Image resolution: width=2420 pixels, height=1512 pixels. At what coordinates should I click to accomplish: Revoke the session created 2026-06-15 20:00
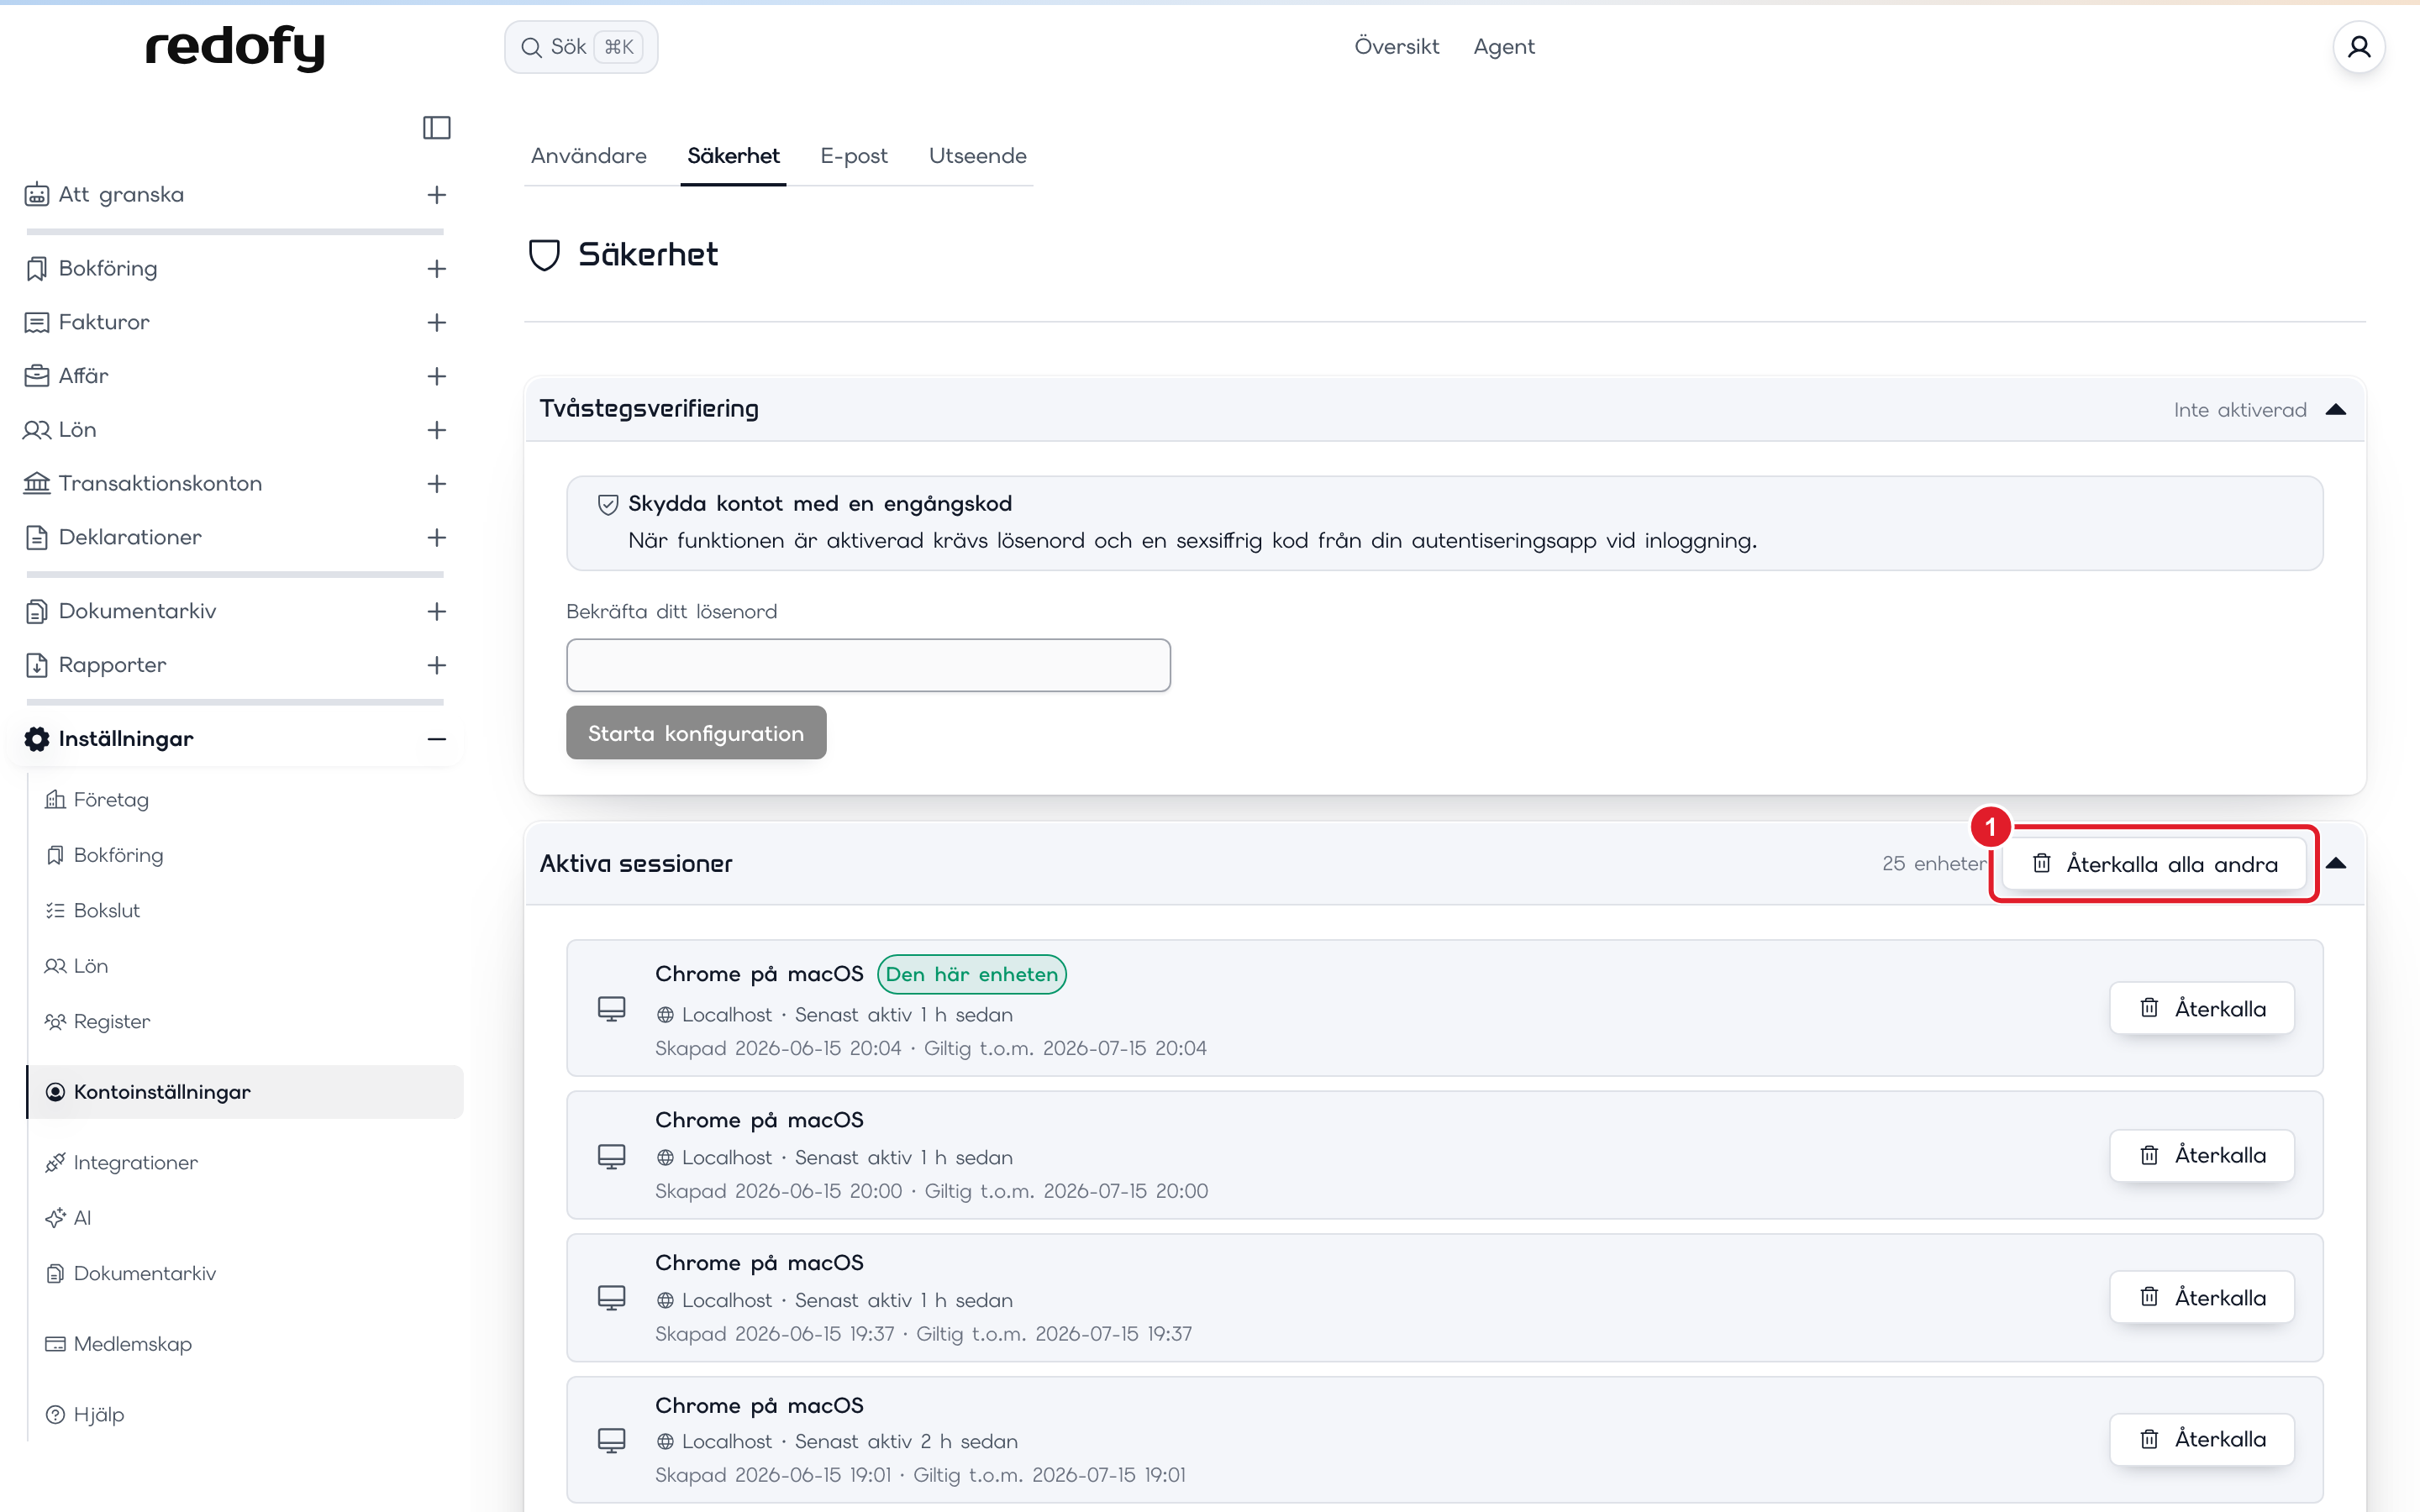pyautogui.click(x=2202, y=1155)
